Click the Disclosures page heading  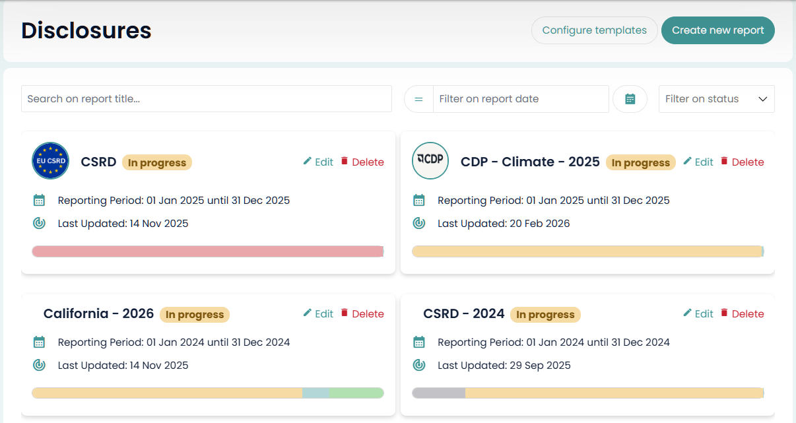point(86,30)
